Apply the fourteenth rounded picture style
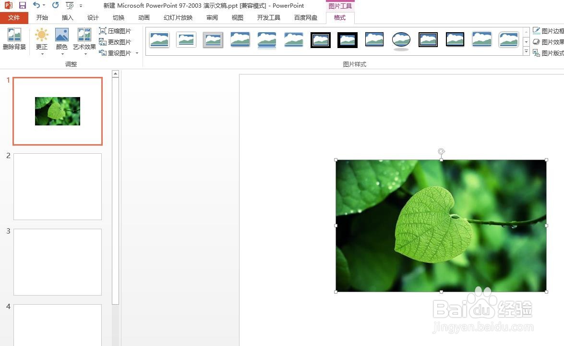 509,39
